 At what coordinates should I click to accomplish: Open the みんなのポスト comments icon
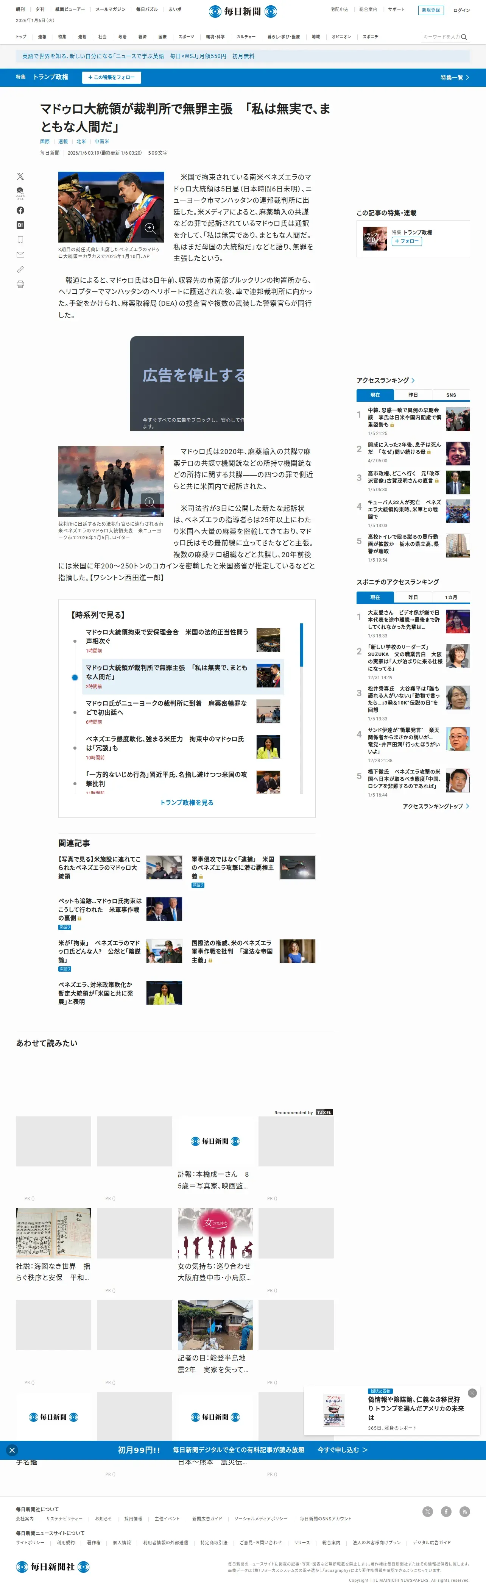pyautogui.click(x=20, y=193)
